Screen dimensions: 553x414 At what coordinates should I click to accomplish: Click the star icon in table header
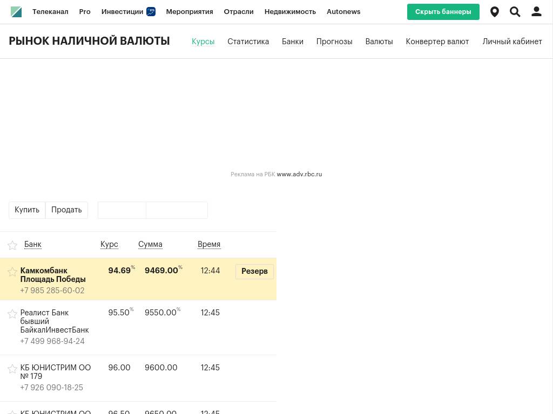coord(12,245)
